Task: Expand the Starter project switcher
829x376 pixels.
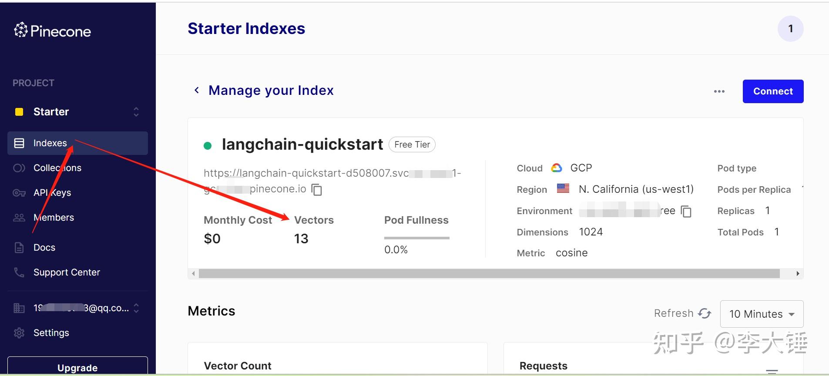Action: pyautogui.click(x=136, y=112)
